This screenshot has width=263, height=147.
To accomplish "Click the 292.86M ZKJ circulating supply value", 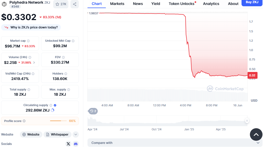I will point(37,110).
